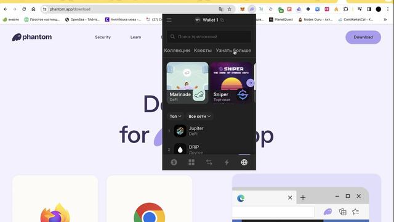
Task: Open the extensions puzzle piece menu
Action: coord(345,9)
